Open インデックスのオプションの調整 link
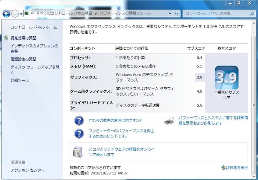The height and width of the screenshot is (180, 258). click(x=34, y=49)
